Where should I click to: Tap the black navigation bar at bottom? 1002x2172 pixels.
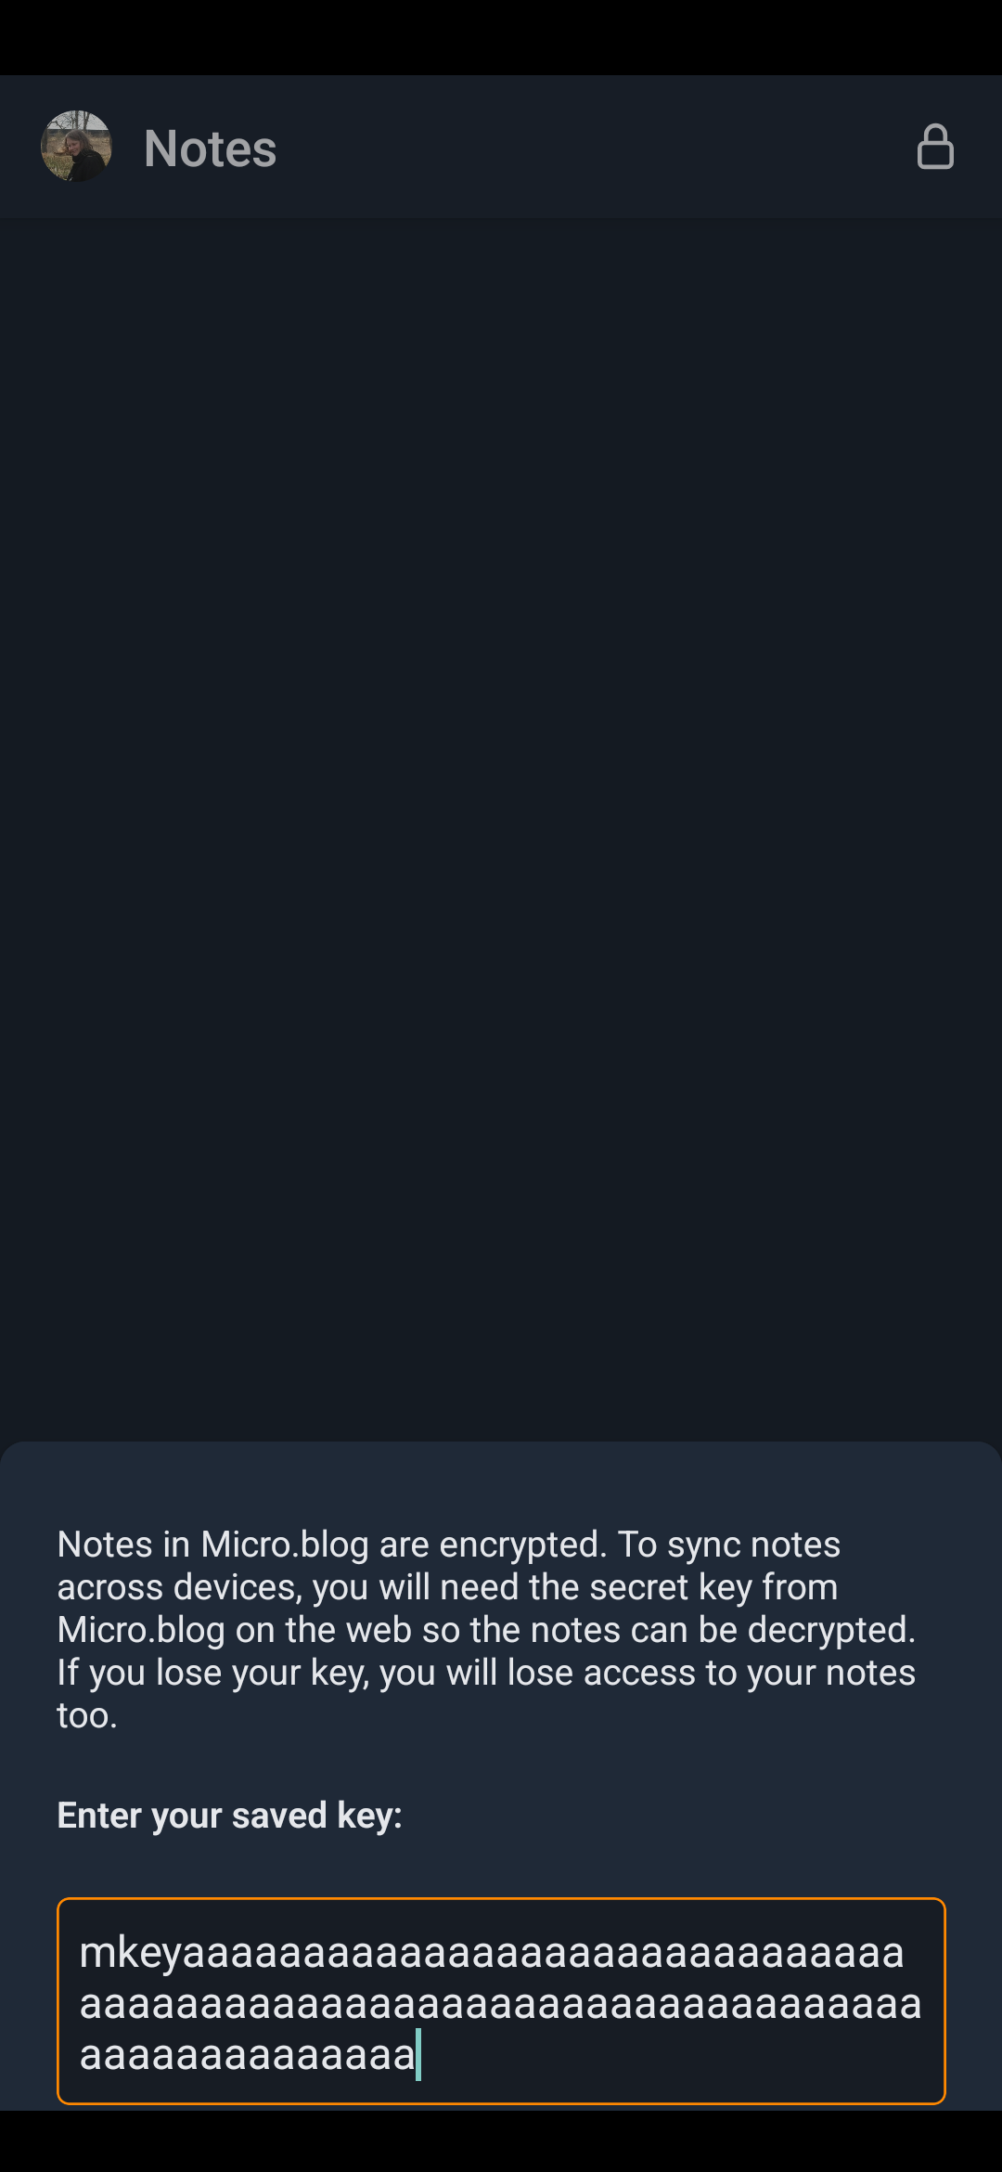point(501,2141)
